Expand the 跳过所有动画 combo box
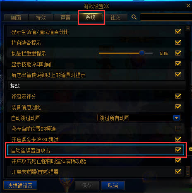The width and height of the screenshot is (192, 193). (139, 118)
